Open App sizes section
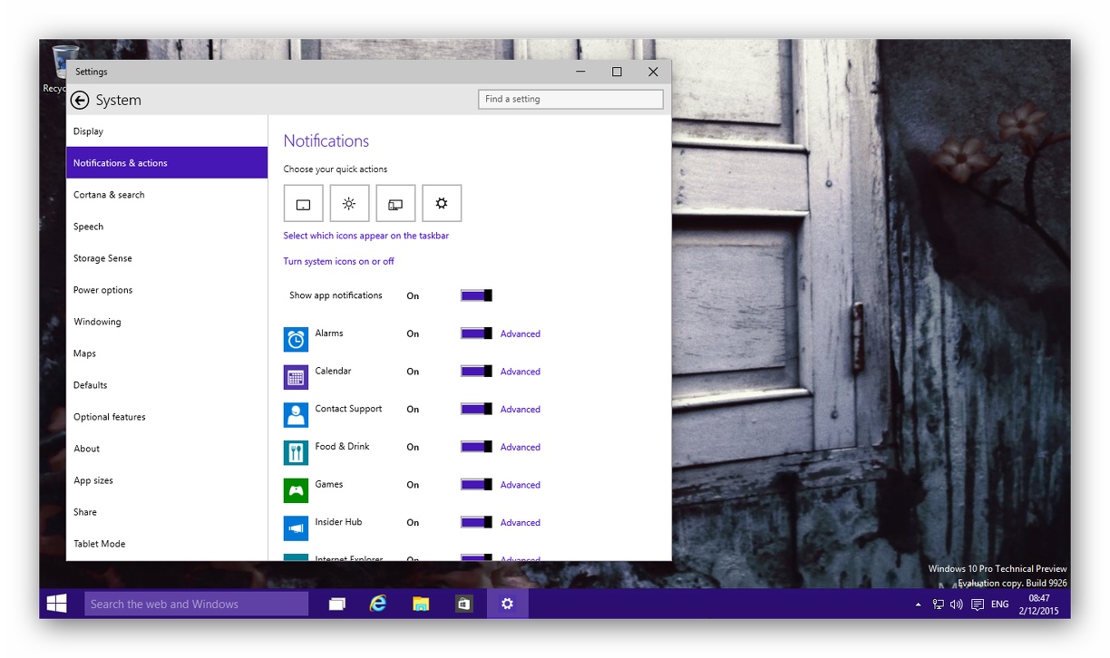Screen dimensions: 1110x658 coord(167,480)
